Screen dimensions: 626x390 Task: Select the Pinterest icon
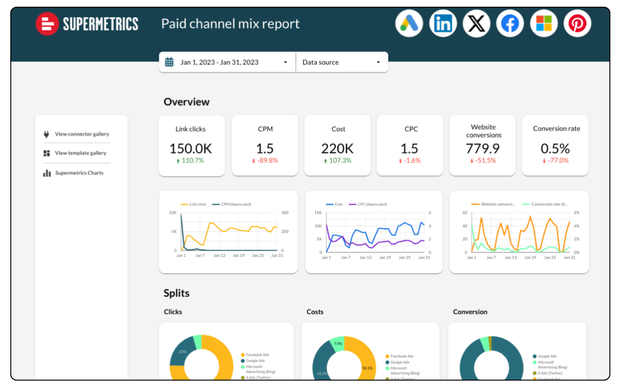[x=577, y=24]
